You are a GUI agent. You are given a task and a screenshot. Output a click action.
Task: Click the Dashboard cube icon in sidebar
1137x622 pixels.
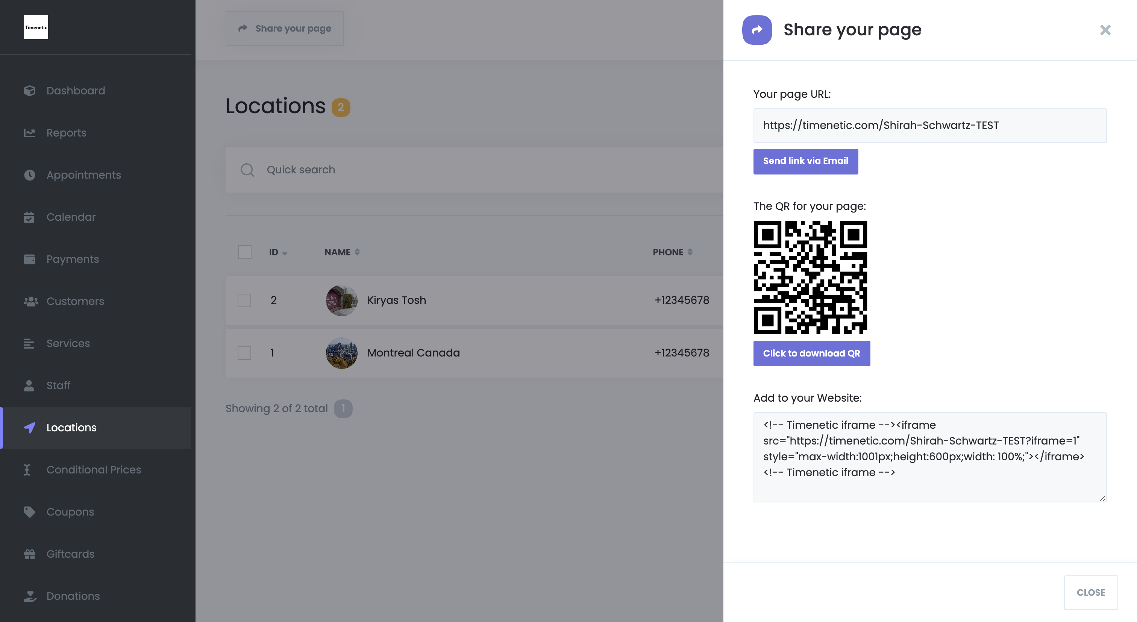(30, 91)
